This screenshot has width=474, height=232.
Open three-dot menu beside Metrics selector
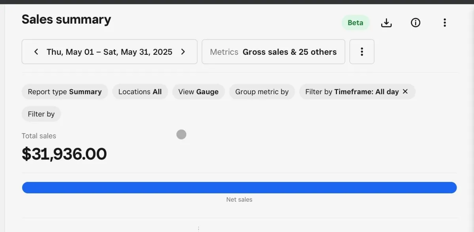[362, 52]
